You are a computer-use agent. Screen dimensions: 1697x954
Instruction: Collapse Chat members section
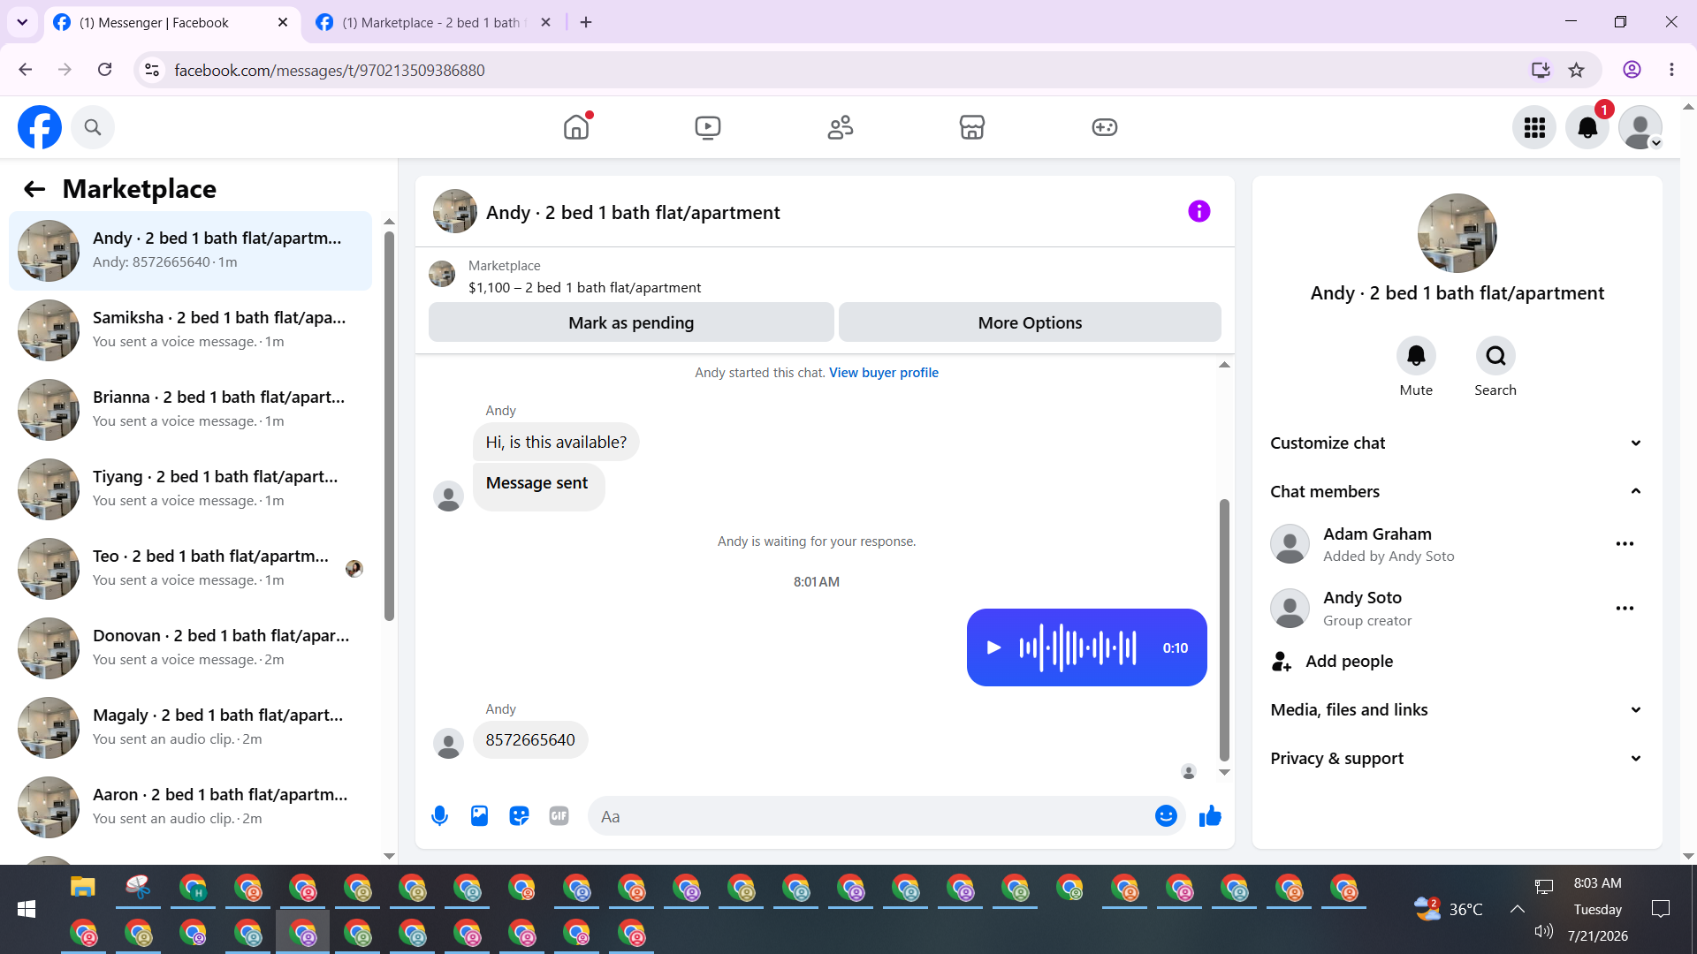(1457, 492)
